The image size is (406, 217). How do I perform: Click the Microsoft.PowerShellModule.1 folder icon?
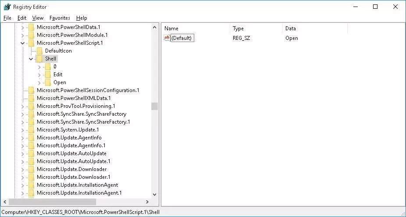click(31, 35)
